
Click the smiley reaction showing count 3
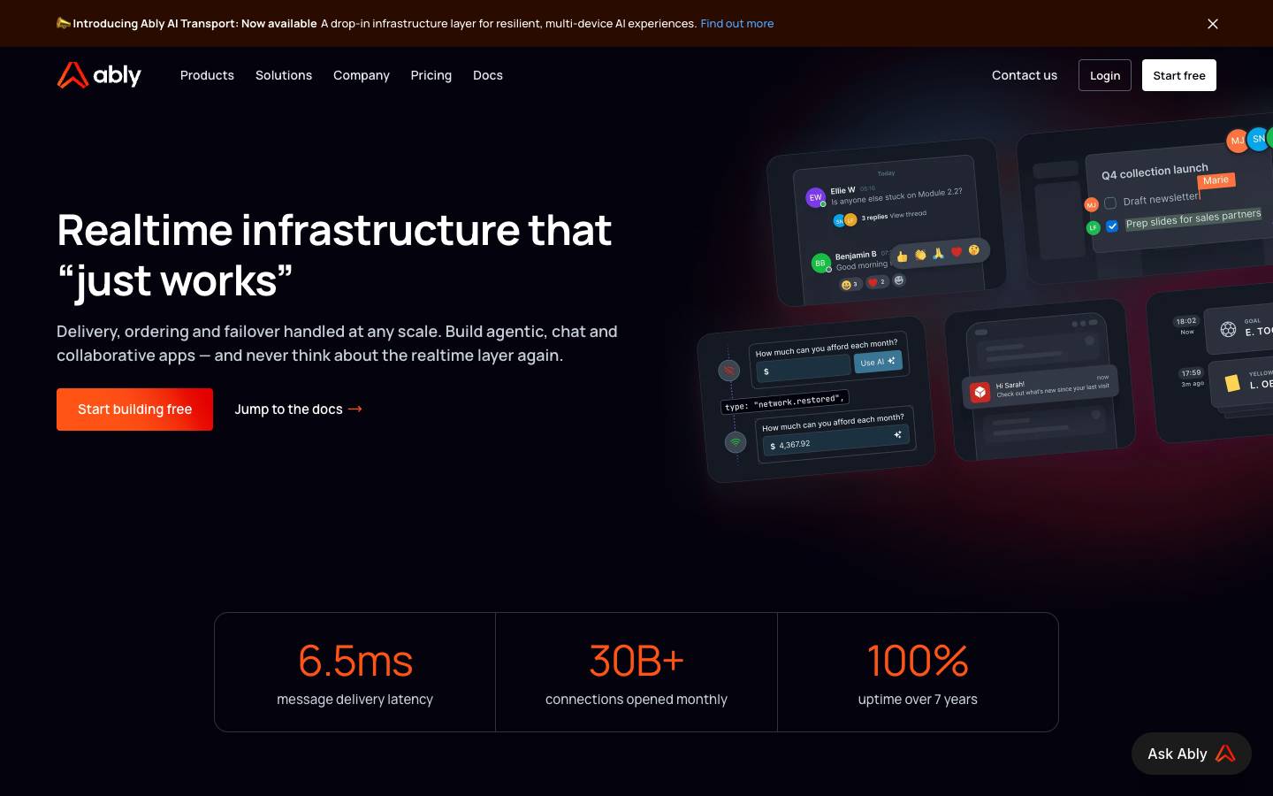coord(850,285)
